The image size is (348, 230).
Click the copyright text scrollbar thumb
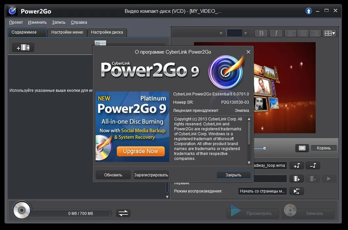(249, 133)
